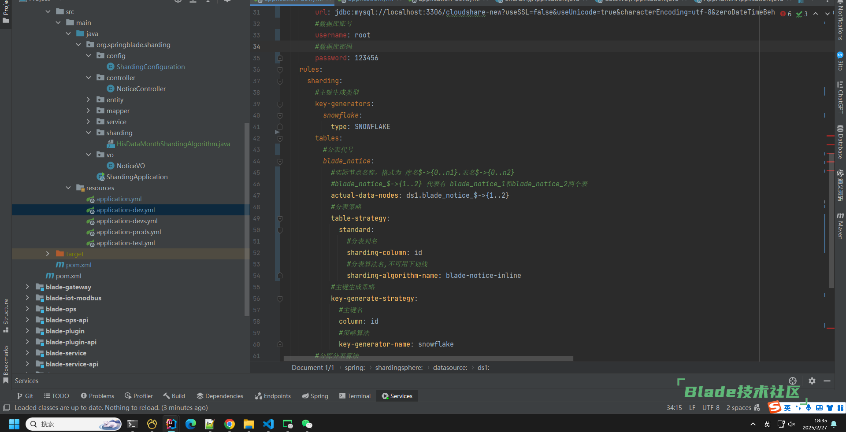This screenshot has width=846, height=432.
Task: Open the Terminal tab
Action: (x=355, y=396)
